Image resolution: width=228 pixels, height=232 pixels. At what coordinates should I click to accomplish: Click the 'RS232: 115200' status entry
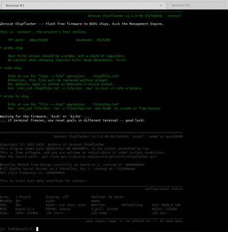coord(165,209)
